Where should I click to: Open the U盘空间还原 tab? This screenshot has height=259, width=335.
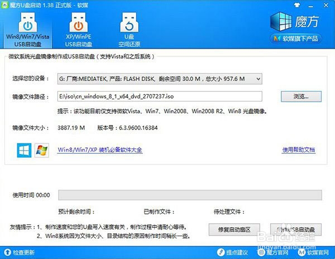click(129, 29)
